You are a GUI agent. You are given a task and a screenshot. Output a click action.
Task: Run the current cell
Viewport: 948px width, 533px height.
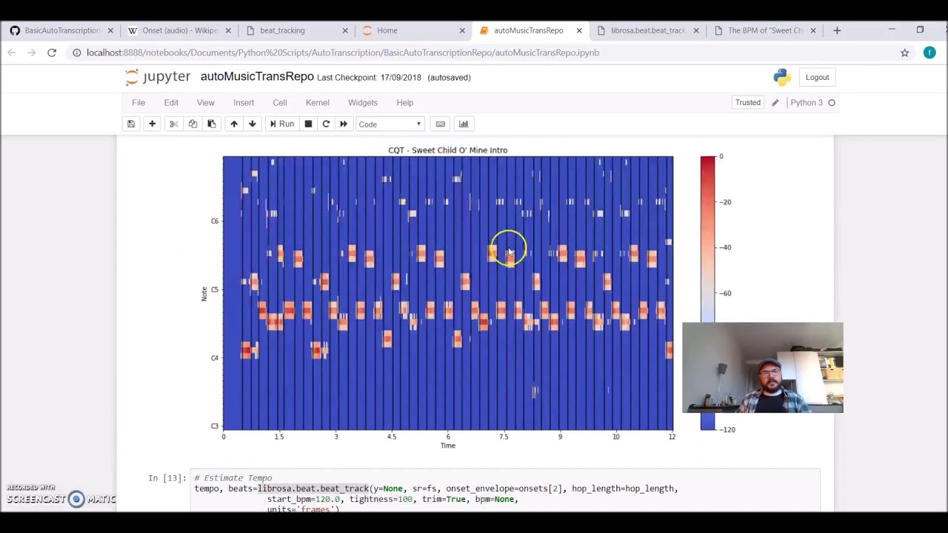pyautogui.click(x=282, y=124)
